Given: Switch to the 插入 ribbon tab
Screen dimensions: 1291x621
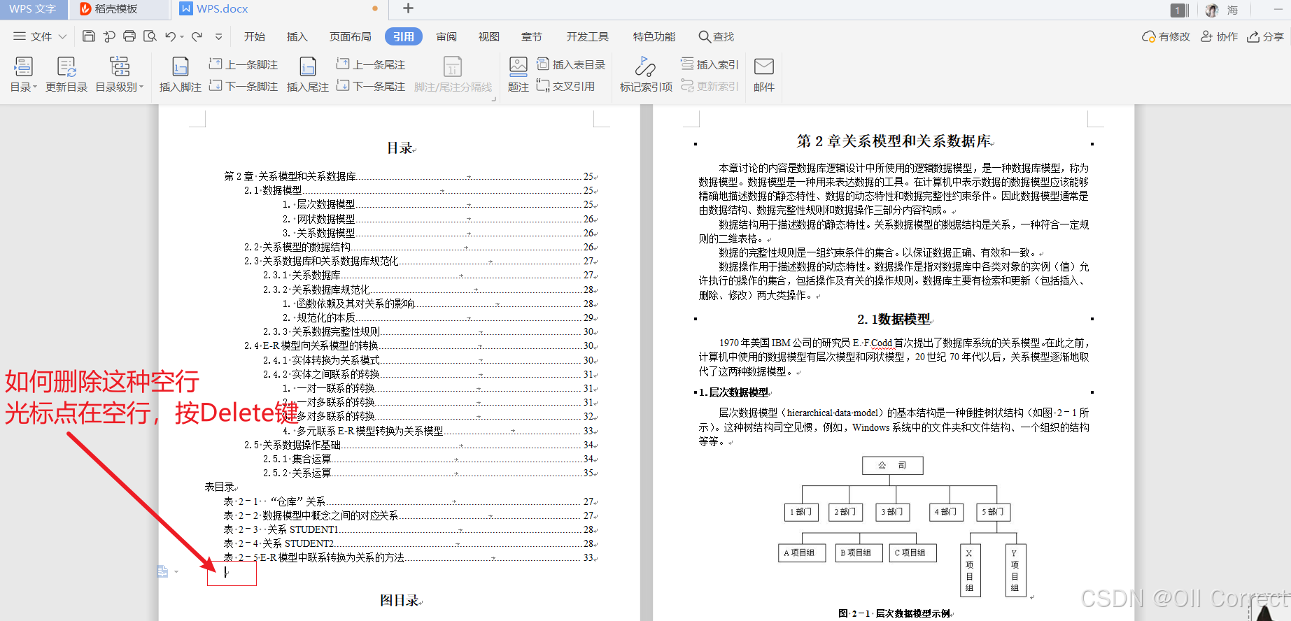Looking at the screenshot, I should click(x=297, y=36).
